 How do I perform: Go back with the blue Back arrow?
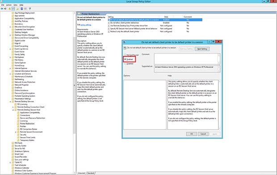[x=2, y=8]
